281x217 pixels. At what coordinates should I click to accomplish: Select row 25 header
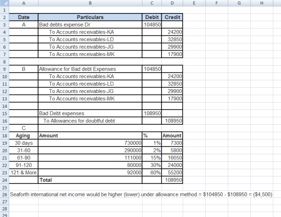click(5, 187)
